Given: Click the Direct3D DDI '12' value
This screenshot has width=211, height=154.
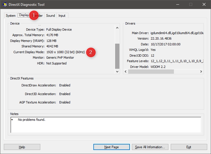Looking at the screenshot, I should pyautogui.click(x=152, y=56).
